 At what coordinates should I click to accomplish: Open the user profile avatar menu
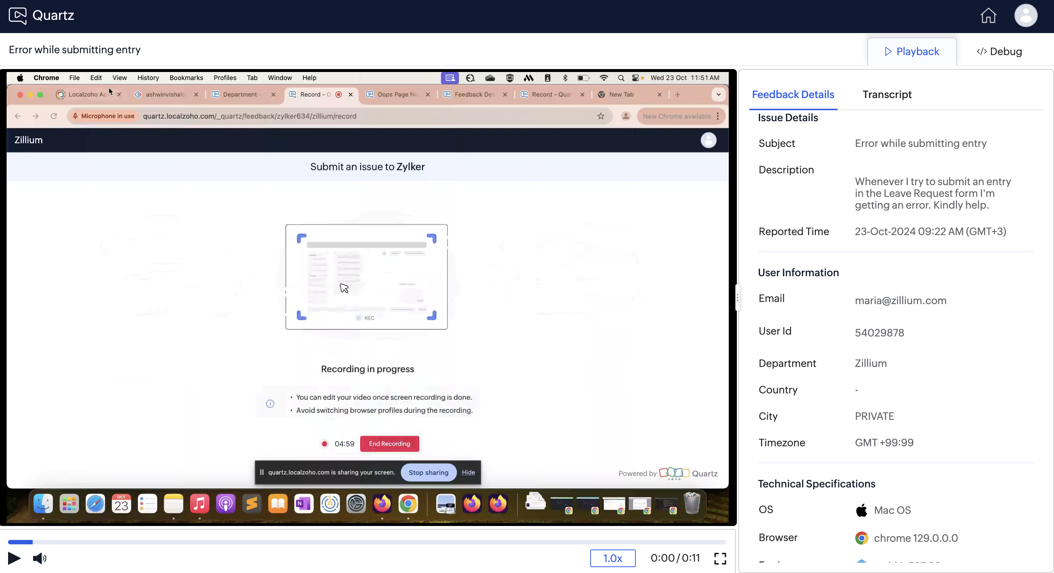click(x=1025, y=15)
